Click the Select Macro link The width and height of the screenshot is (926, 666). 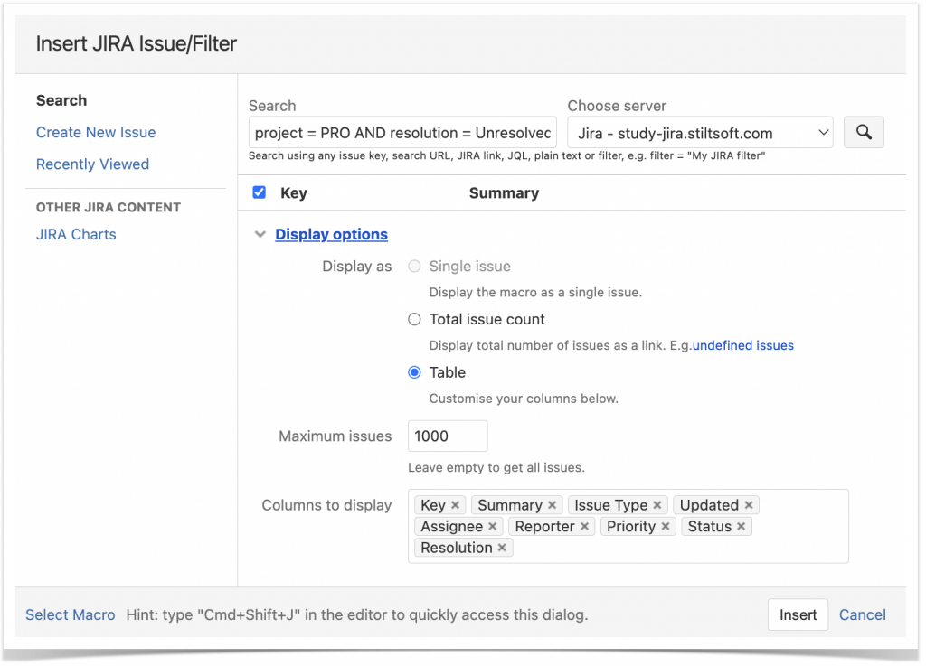tap(70, 614)
